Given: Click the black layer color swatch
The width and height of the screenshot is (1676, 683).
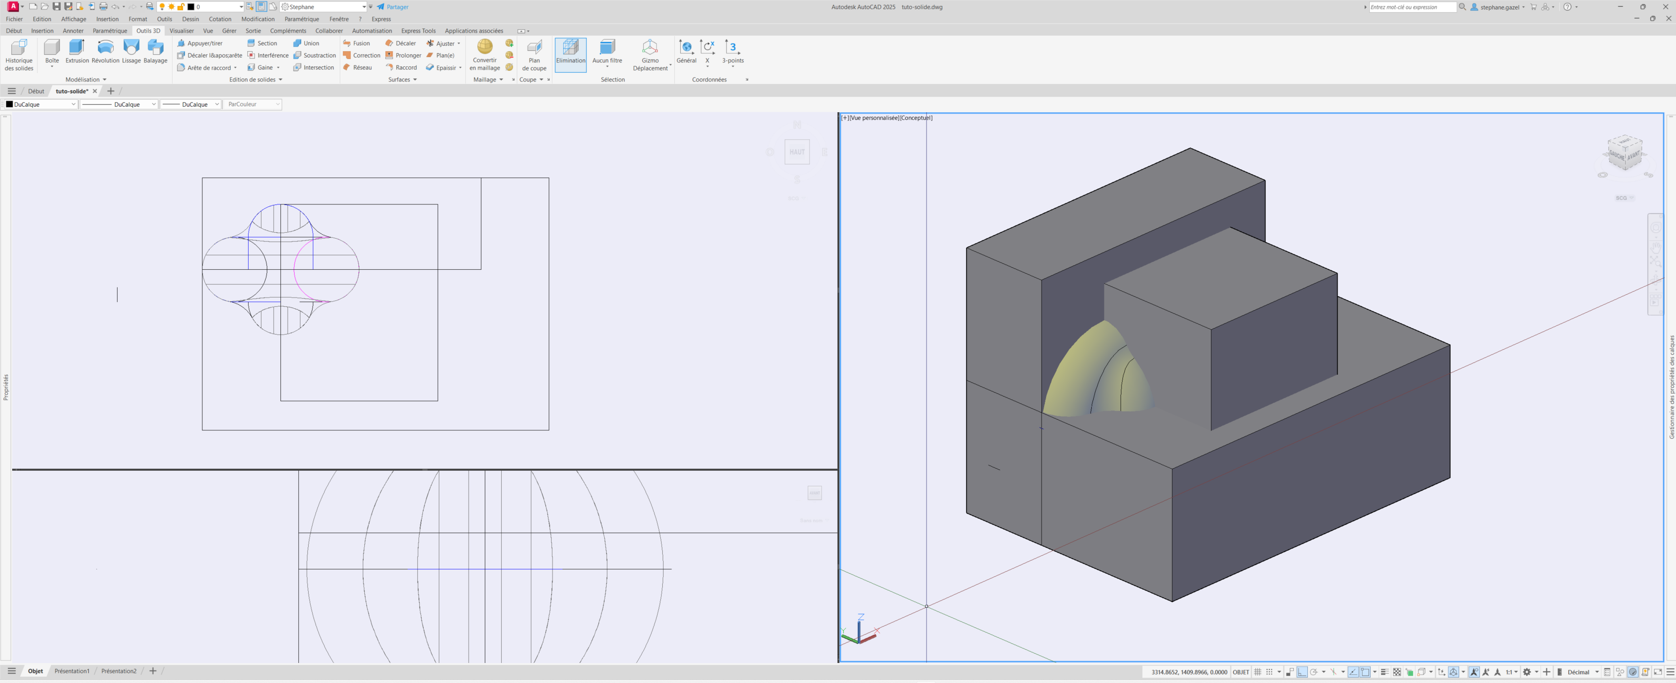Looking at the screenshot, I should point(191,6).
